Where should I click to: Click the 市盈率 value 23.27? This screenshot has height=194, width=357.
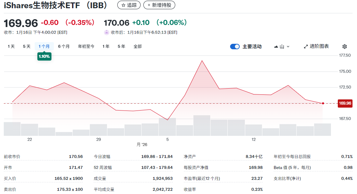click(257, 178)
